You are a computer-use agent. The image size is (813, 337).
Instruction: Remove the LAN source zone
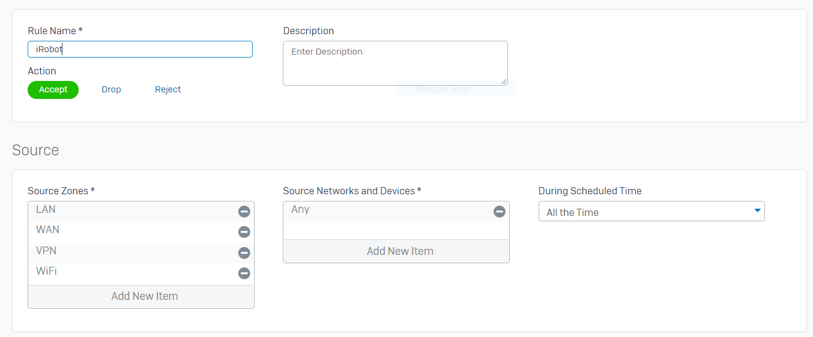[x=244, y=212]
